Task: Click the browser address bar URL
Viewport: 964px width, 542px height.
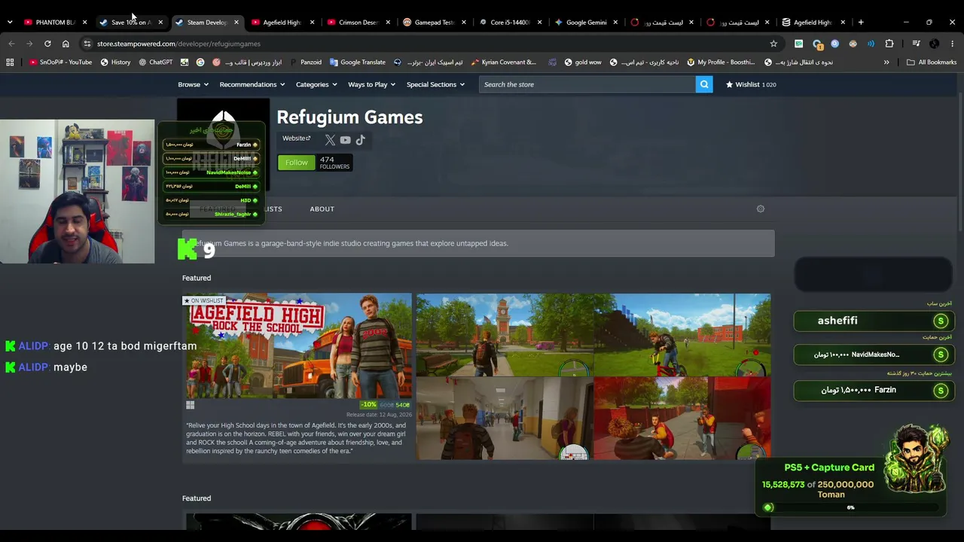Action: coord(178,44)
